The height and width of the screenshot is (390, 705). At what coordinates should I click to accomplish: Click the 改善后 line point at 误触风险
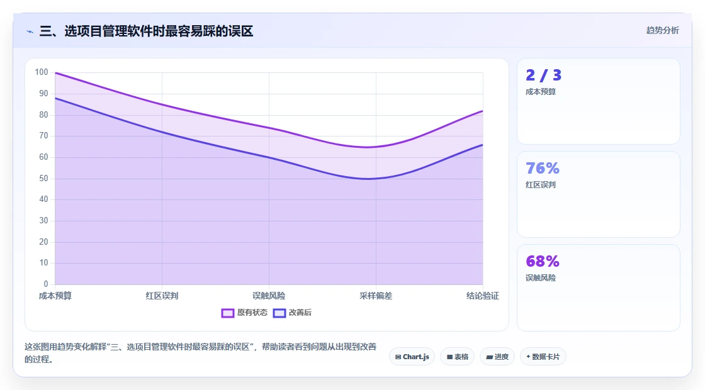tap(269, 157)
